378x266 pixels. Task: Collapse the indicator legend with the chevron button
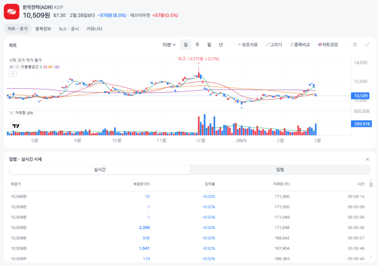click(13, 74)
